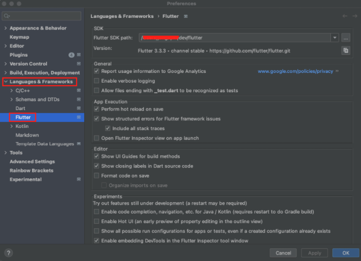Enable Open Flutter Inspector view on app launch
Screen dimensions: 361x261
click(97, 138)
